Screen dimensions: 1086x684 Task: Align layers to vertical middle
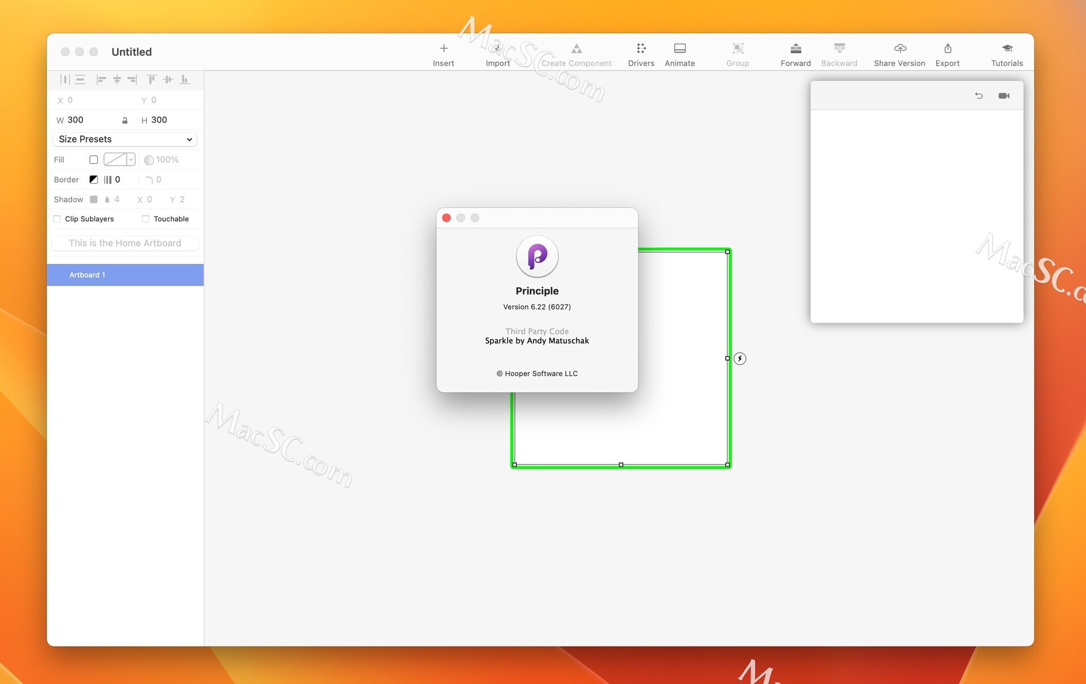(168, 80)
